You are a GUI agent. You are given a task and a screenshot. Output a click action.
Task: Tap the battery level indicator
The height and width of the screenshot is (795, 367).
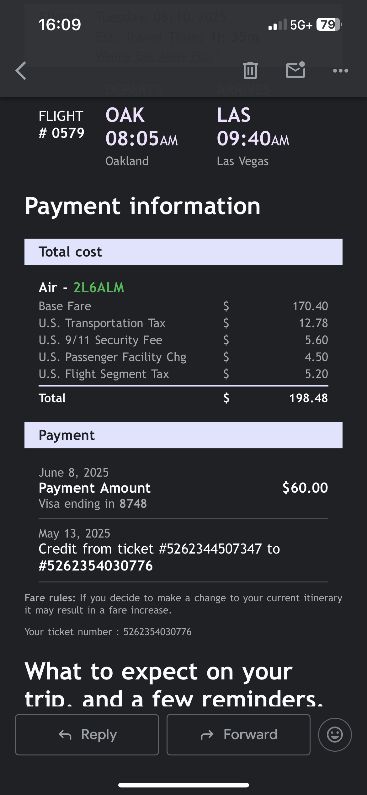[x=328, y=24]
